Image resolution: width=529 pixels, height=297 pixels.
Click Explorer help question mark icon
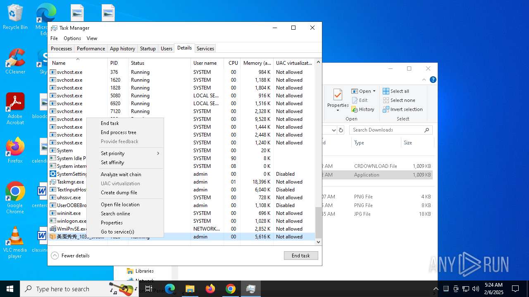433,80
